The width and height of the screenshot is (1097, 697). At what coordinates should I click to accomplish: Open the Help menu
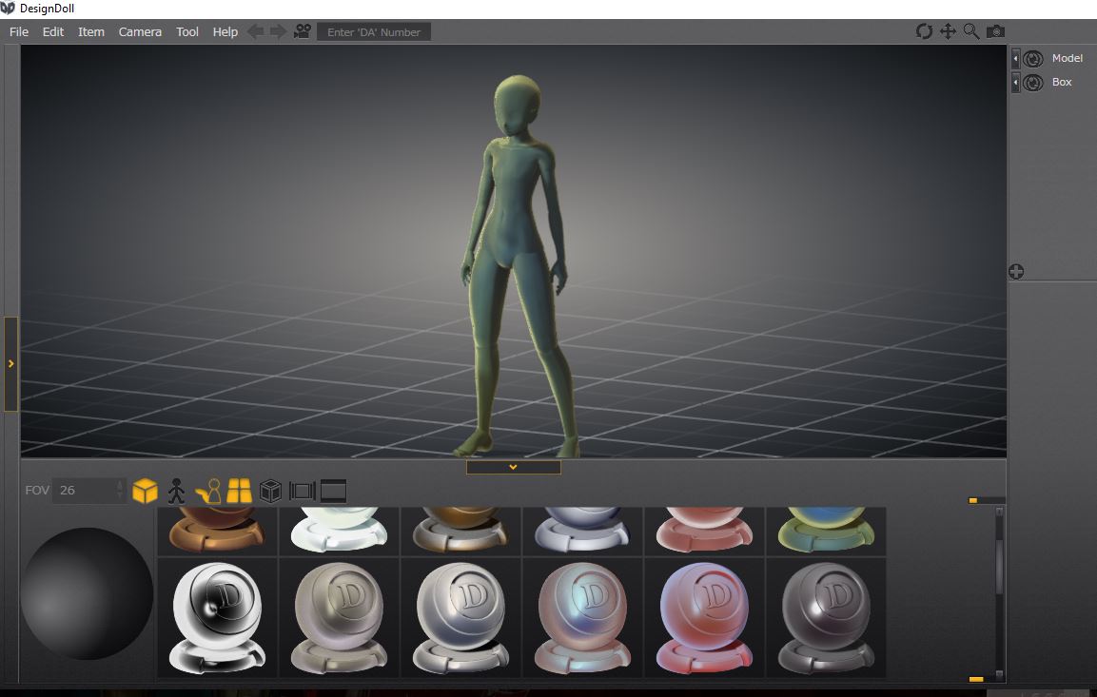pos(225,31)
